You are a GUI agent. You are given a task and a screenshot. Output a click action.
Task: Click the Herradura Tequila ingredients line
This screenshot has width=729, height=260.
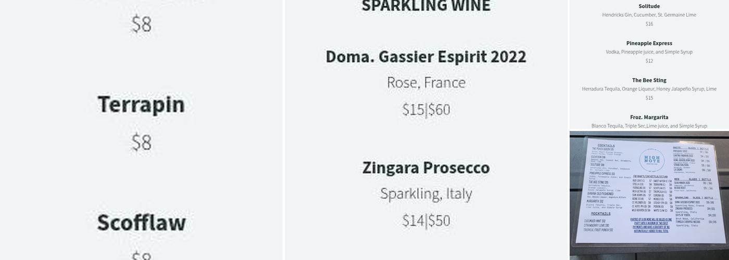[649, 89]
